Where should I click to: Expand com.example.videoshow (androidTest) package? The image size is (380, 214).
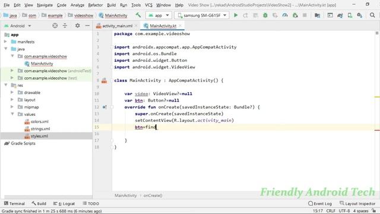(x=12, y=71)
